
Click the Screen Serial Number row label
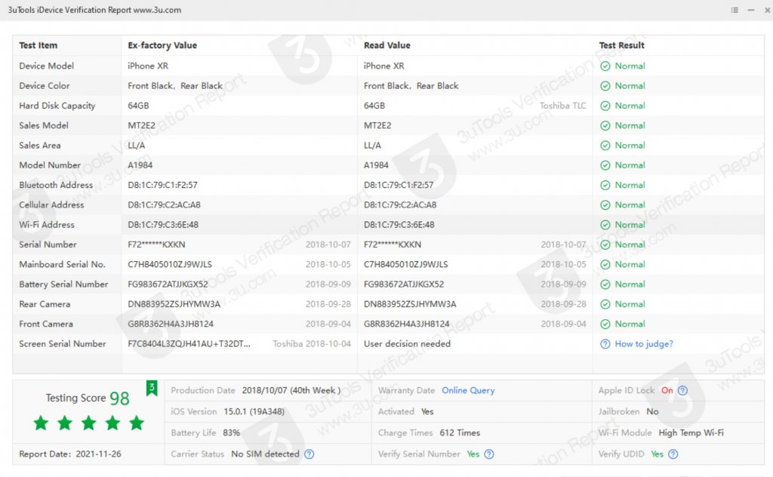pyautogui.click(x=63, y=344)
